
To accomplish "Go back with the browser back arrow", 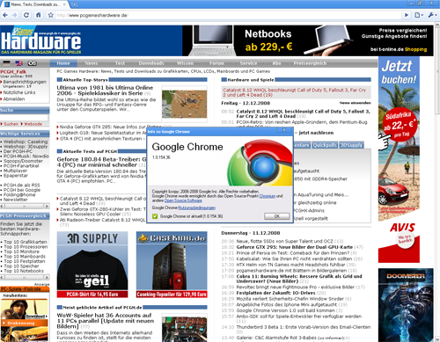I will (5, 15).
